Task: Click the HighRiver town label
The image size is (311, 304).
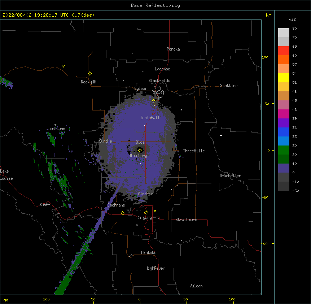Action: 155,268
